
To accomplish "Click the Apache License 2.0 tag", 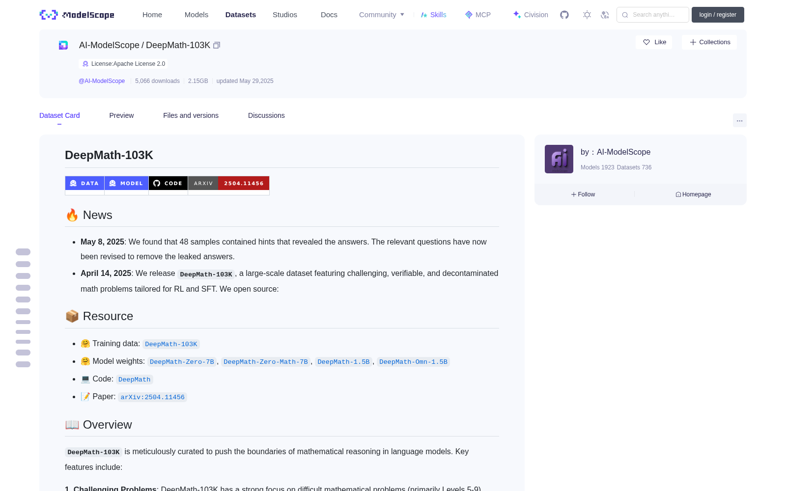I will 123,64.
